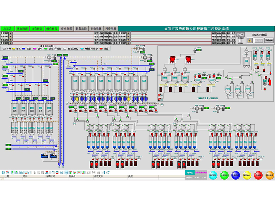Click the 糯米 raw grain silo
Viewport: 275px width, 206px height.
click(x=14, y=110)
